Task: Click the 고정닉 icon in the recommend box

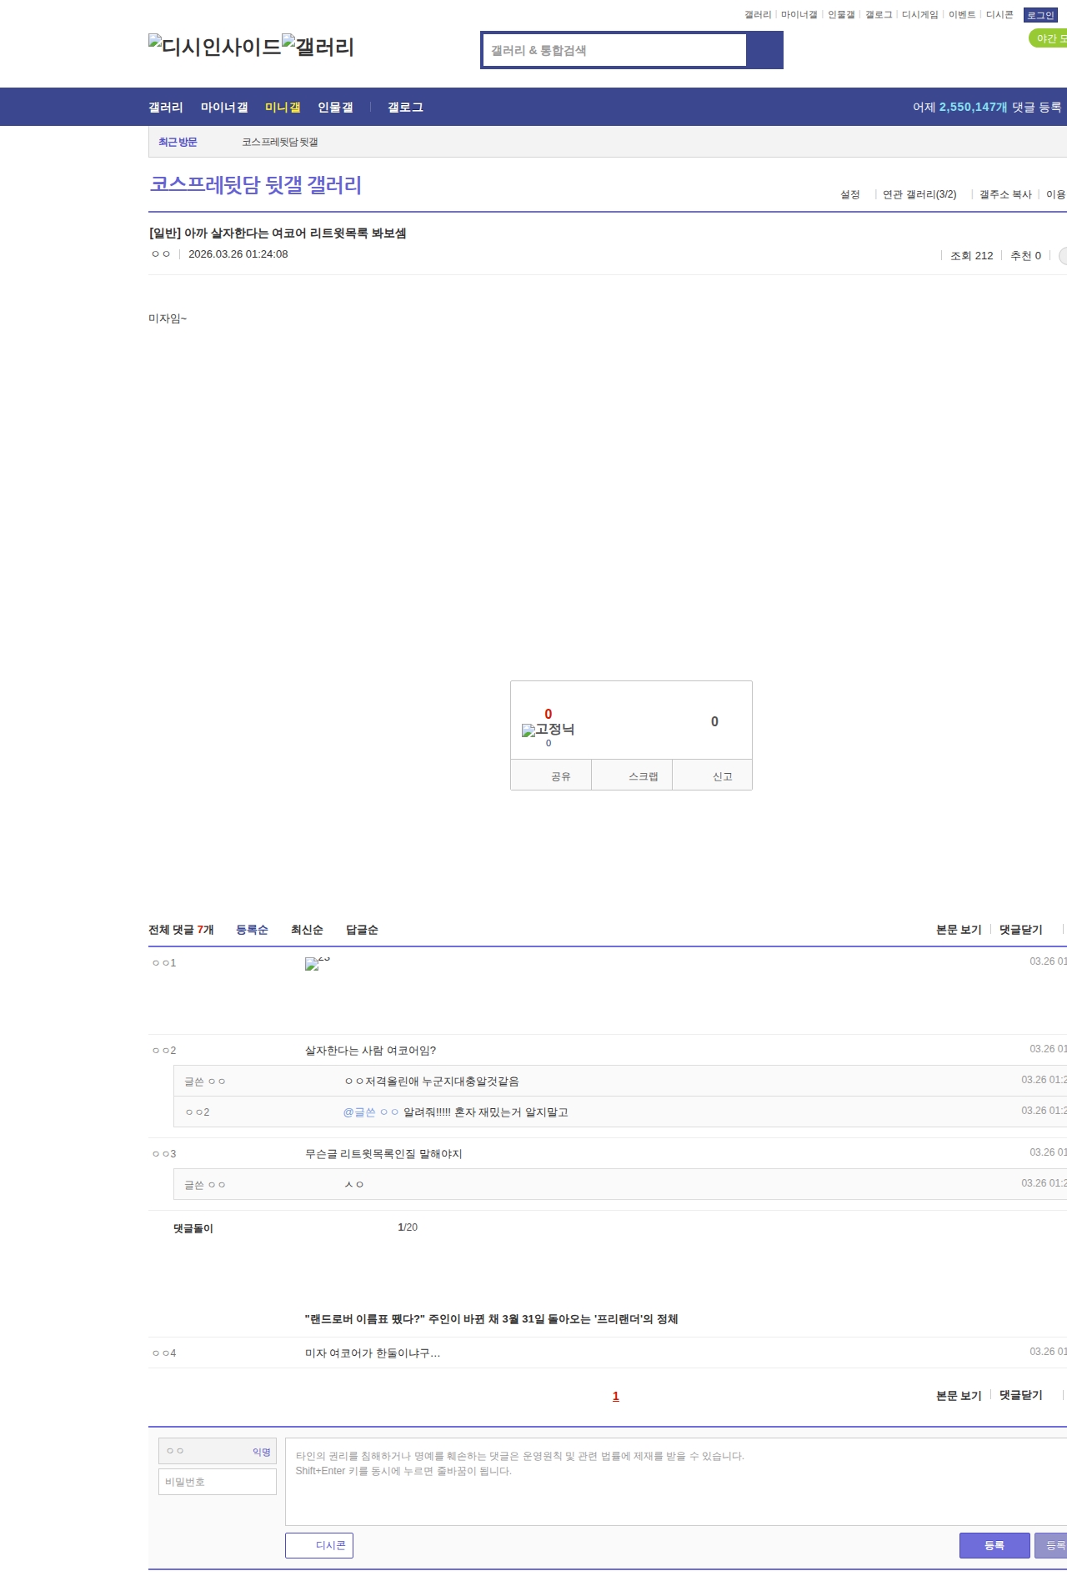Action: [548, 730]
